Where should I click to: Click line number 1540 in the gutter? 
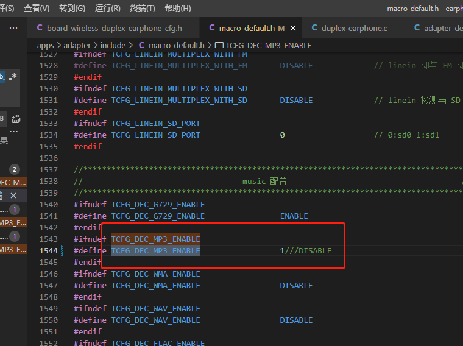[48, 205]
